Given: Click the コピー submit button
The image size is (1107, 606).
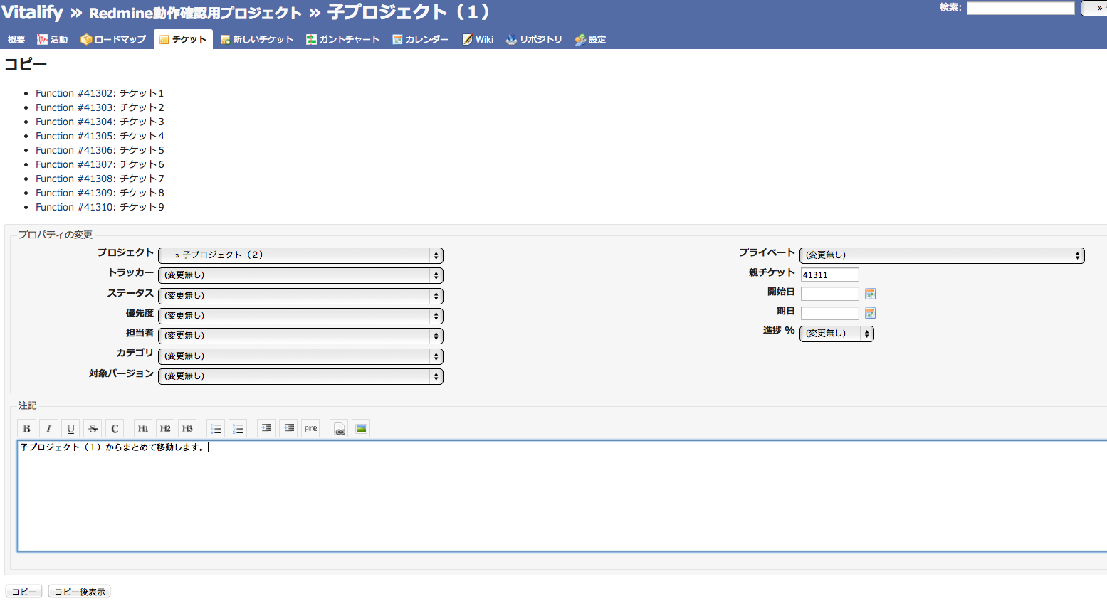Looking at the screenshot, I should [24, 592].
